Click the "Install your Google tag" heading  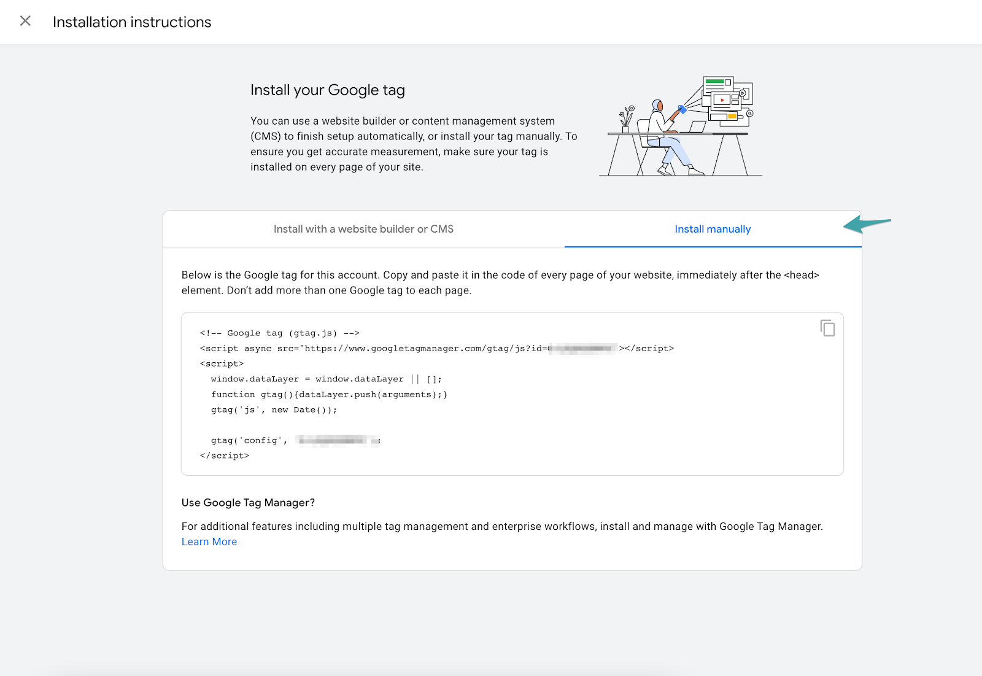pos(327,90)
